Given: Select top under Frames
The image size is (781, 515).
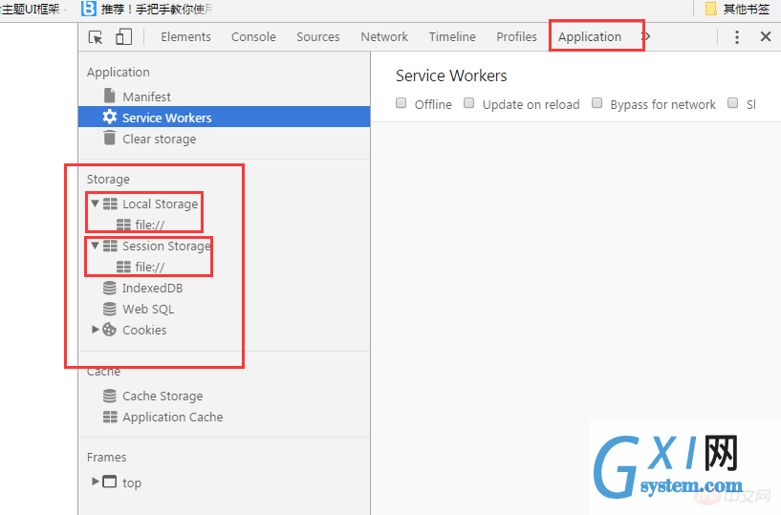Looking at the screenshot, I should pos(132,483).
